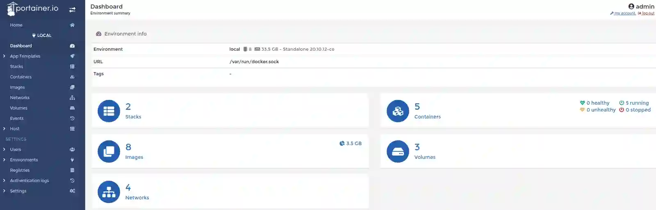Expand the Users settings section
This screenshot has width=656, height=210.
click(x=4, y=149)
